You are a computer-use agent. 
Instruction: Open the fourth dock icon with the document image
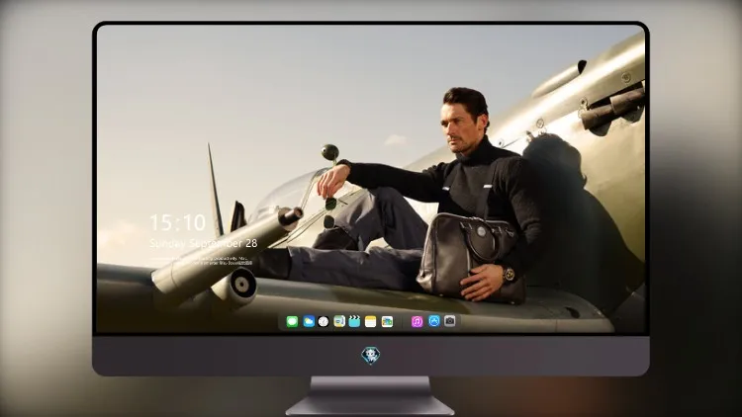[x=339, y=322]
